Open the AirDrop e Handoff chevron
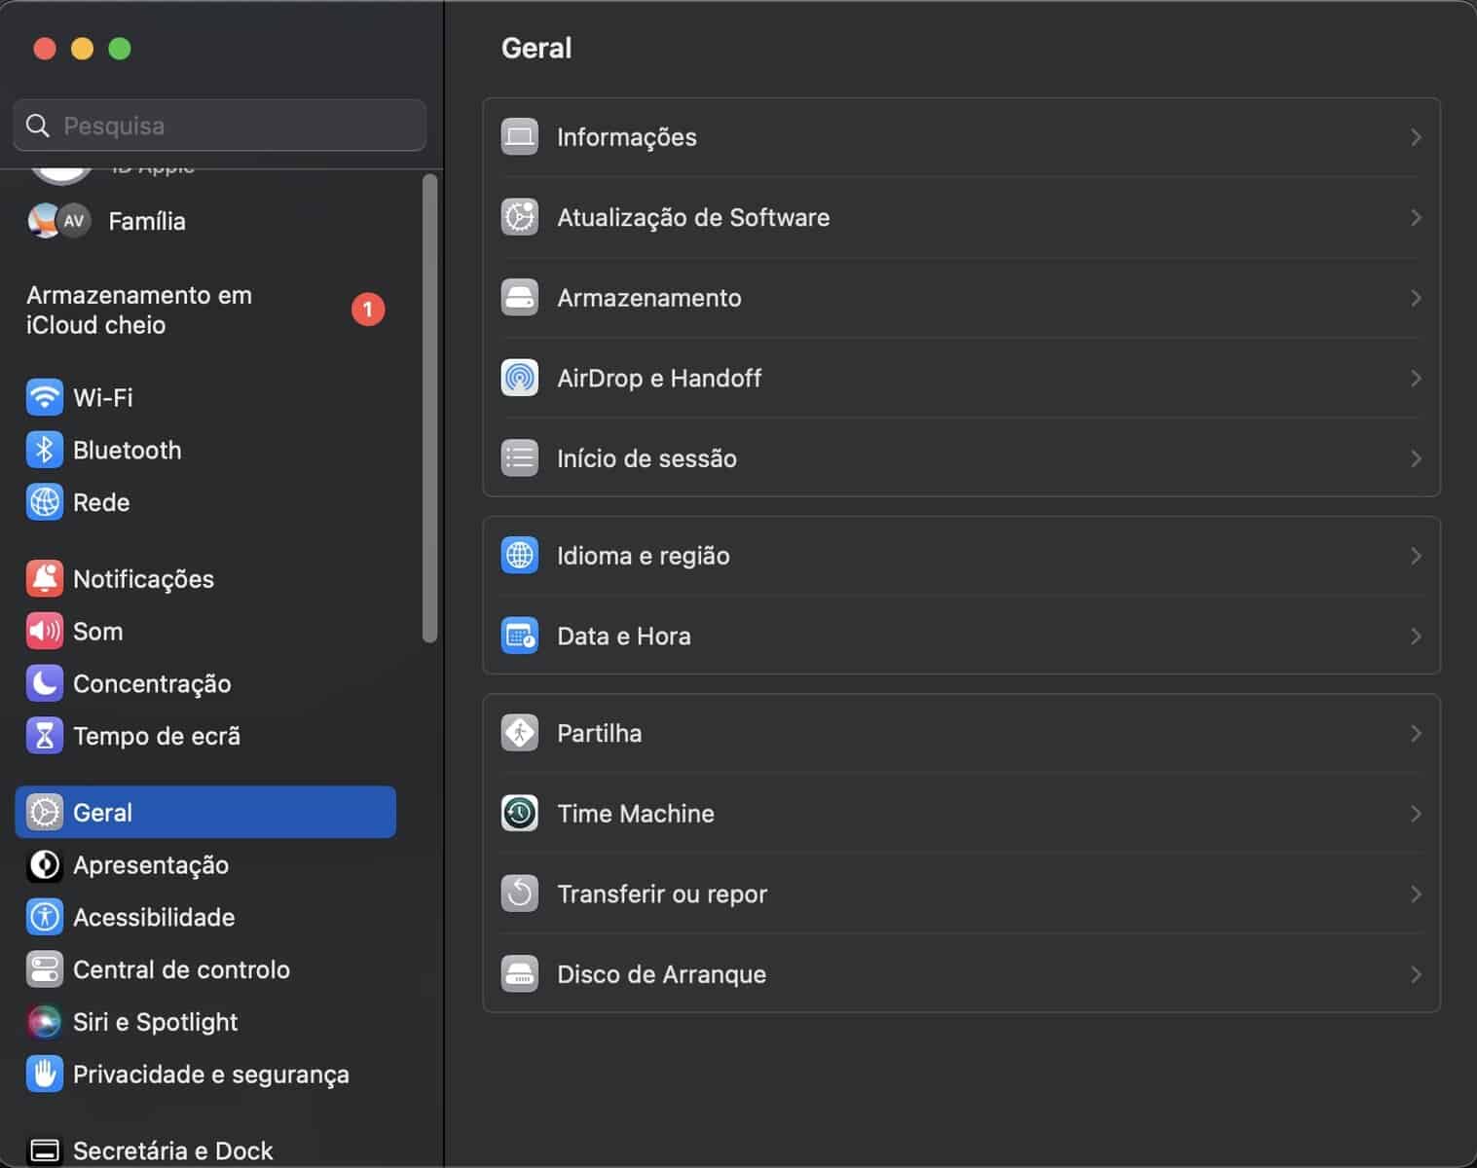The width and height of the screenshot is (1477, 1168). [x=1416, y=378]
